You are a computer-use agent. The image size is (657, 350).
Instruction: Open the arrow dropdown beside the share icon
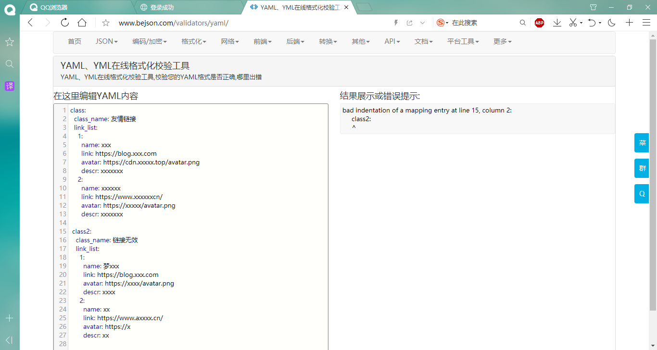click(x=422, y=22)
